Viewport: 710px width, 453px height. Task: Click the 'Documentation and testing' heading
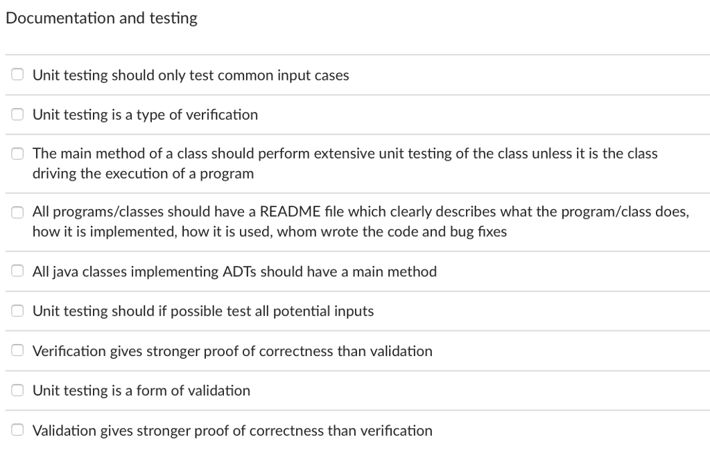[101, 17]
